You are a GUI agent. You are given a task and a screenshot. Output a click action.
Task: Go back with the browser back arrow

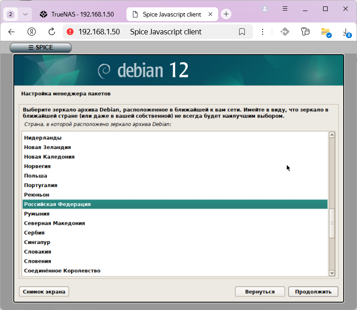[x=11, y=32]
